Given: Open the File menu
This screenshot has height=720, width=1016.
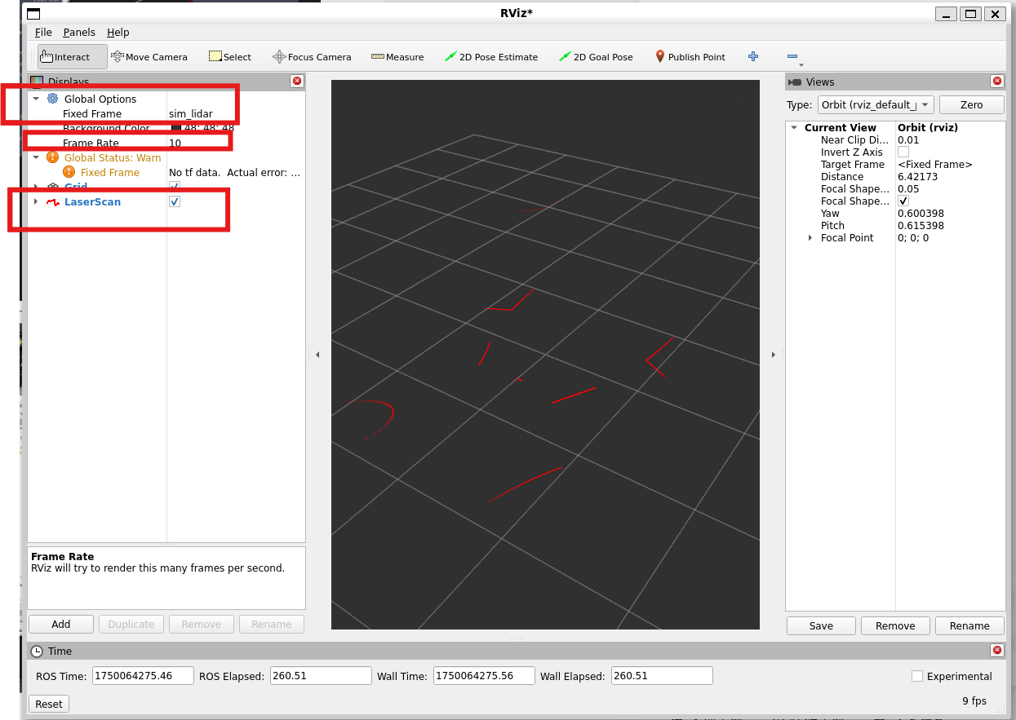Looking at the screenshot, I should (45, 32).
